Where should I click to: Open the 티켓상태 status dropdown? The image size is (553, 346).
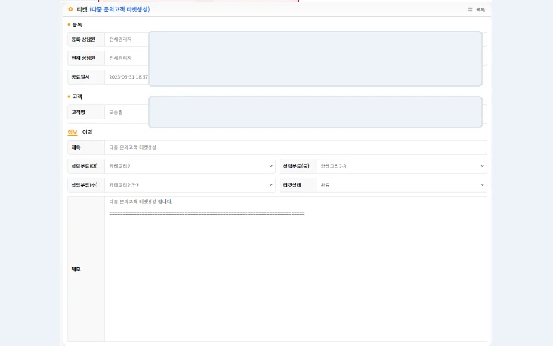click(x=402, y=185)
